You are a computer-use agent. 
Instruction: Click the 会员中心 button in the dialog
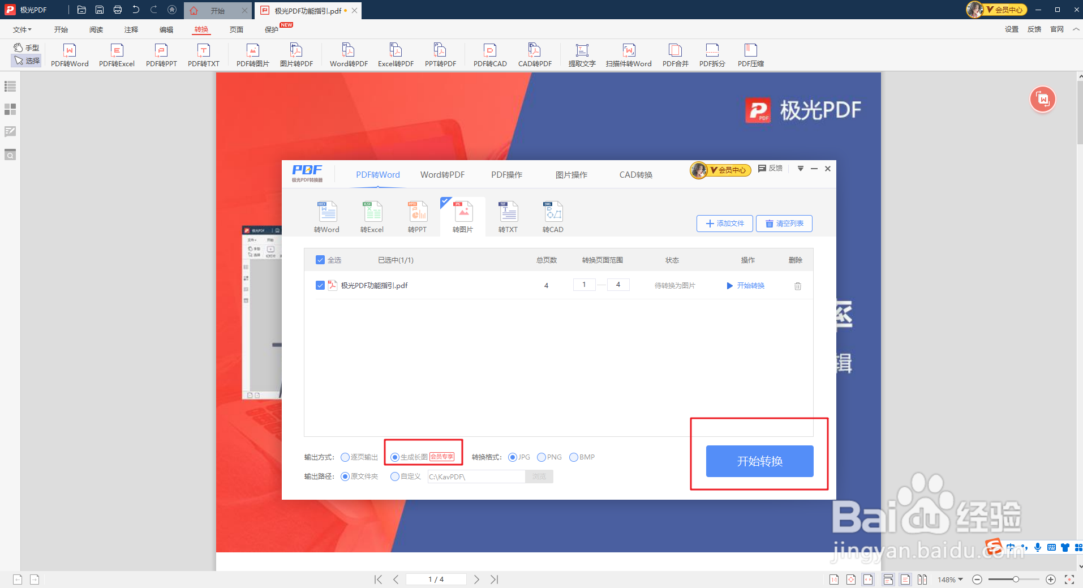click(x=720, y=170)
